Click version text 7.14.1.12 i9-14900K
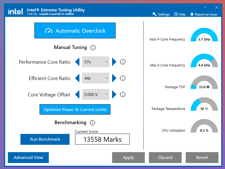Image resolution: width=225 pixels, height=169 pixels. tap(50, 14)
